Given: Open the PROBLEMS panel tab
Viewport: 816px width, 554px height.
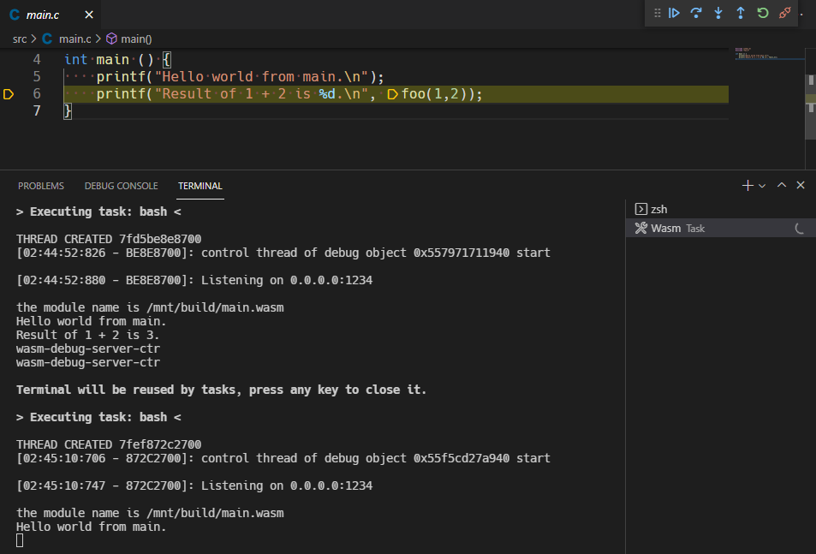Looking at the screenshot, I should pyautogui.click(x=40, y=186).
